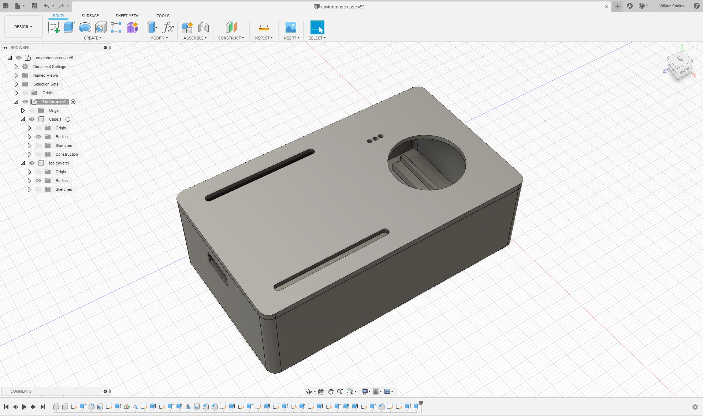Toggle visibility of envirosense case v9 root

click(x=19, y=58)
